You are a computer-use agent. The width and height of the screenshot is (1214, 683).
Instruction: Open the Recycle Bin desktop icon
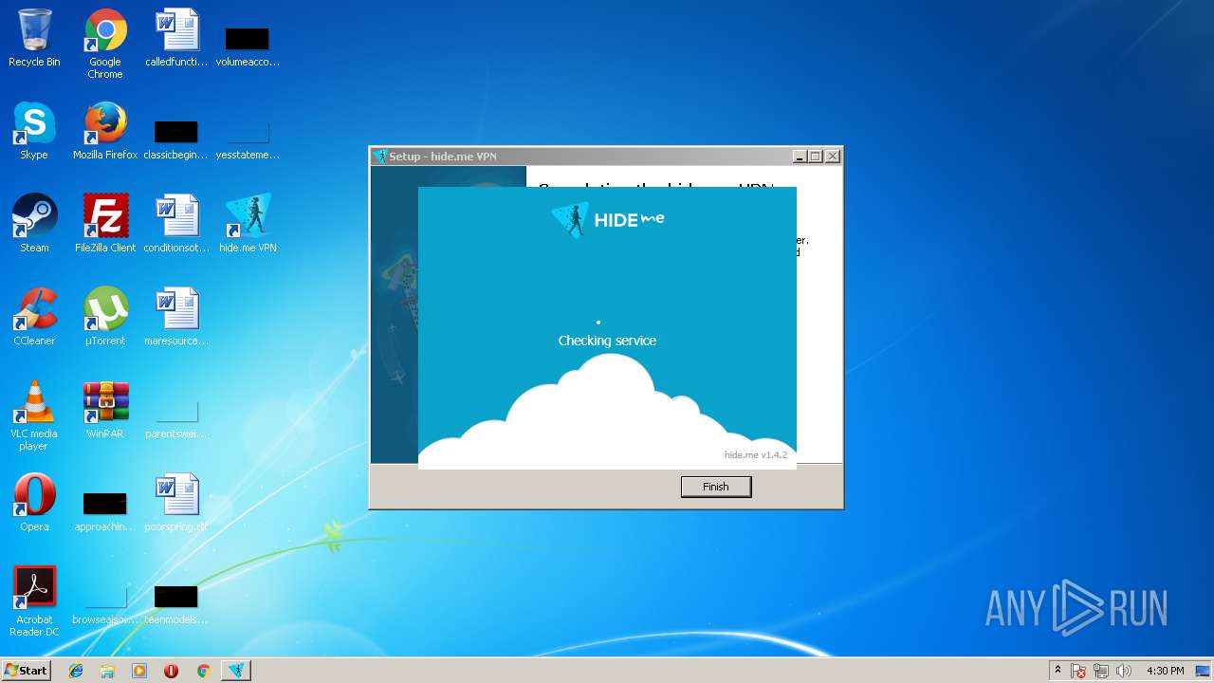(34, 38)
